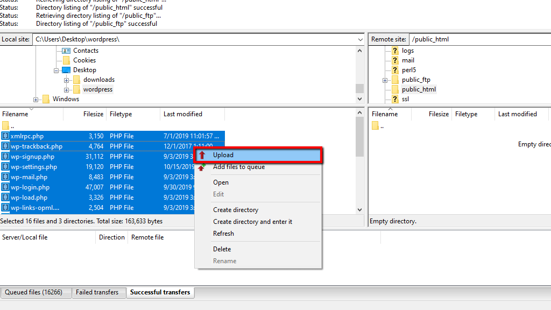551x310 pixels.
Task: Click the Add files to queue icon
Action: pos(202,167)
